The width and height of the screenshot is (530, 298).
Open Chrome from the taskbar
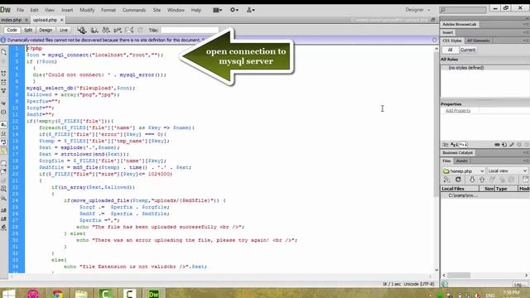coord(57,294)
